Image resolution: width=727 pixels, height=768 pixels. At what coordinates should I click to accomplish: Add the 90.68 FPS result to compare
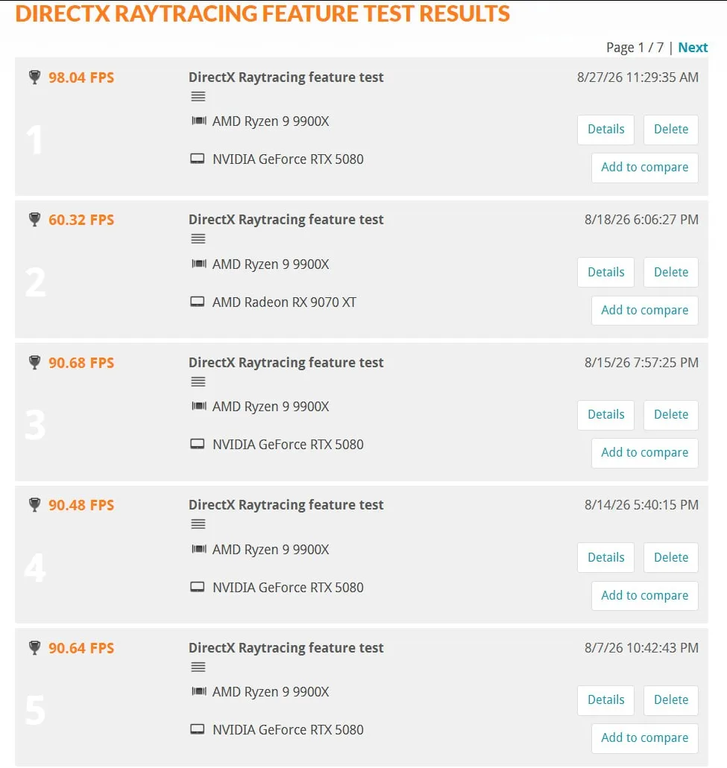[645, 453]
